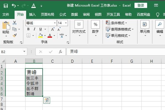Open the font name dropdown showing 等线
Viewport: 165px width, 110px height.
(55, 23)
